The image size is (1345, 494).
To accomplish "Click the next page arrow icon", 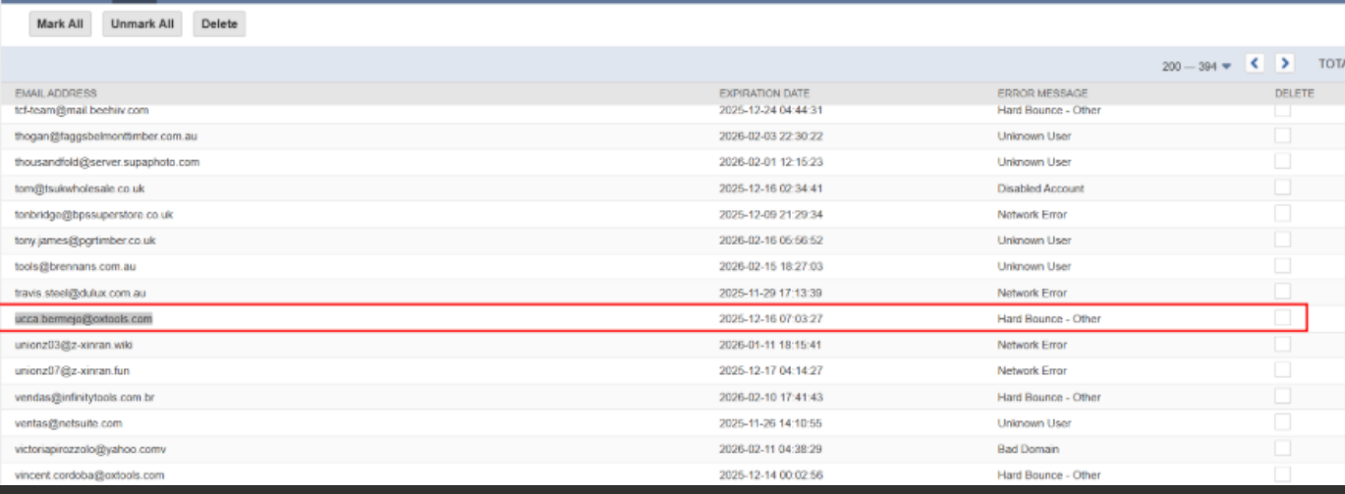I will 1284,64.
